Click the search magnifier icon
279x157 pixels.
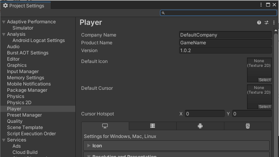click(163, 13)
